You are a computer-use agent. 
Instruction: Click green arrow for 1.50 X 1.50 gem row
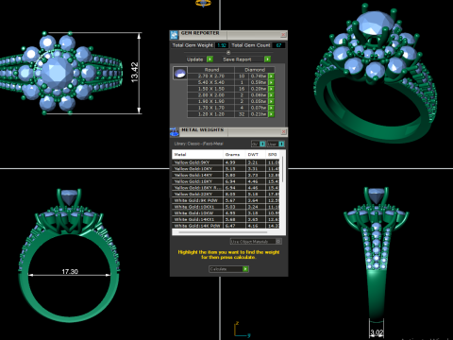pos(271,89)
